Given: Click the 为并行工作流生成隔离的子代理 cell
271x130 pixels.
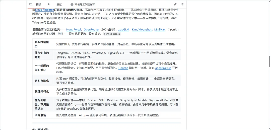Looking at the screenshot, I should (x=117, y=91).
